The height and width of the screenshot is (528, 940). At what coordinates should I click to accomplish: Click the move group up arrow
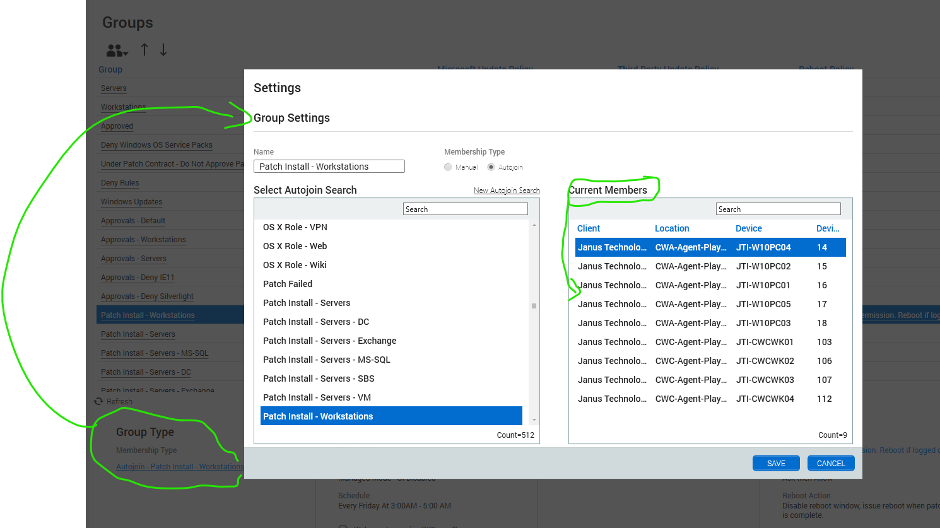[144, 50]
